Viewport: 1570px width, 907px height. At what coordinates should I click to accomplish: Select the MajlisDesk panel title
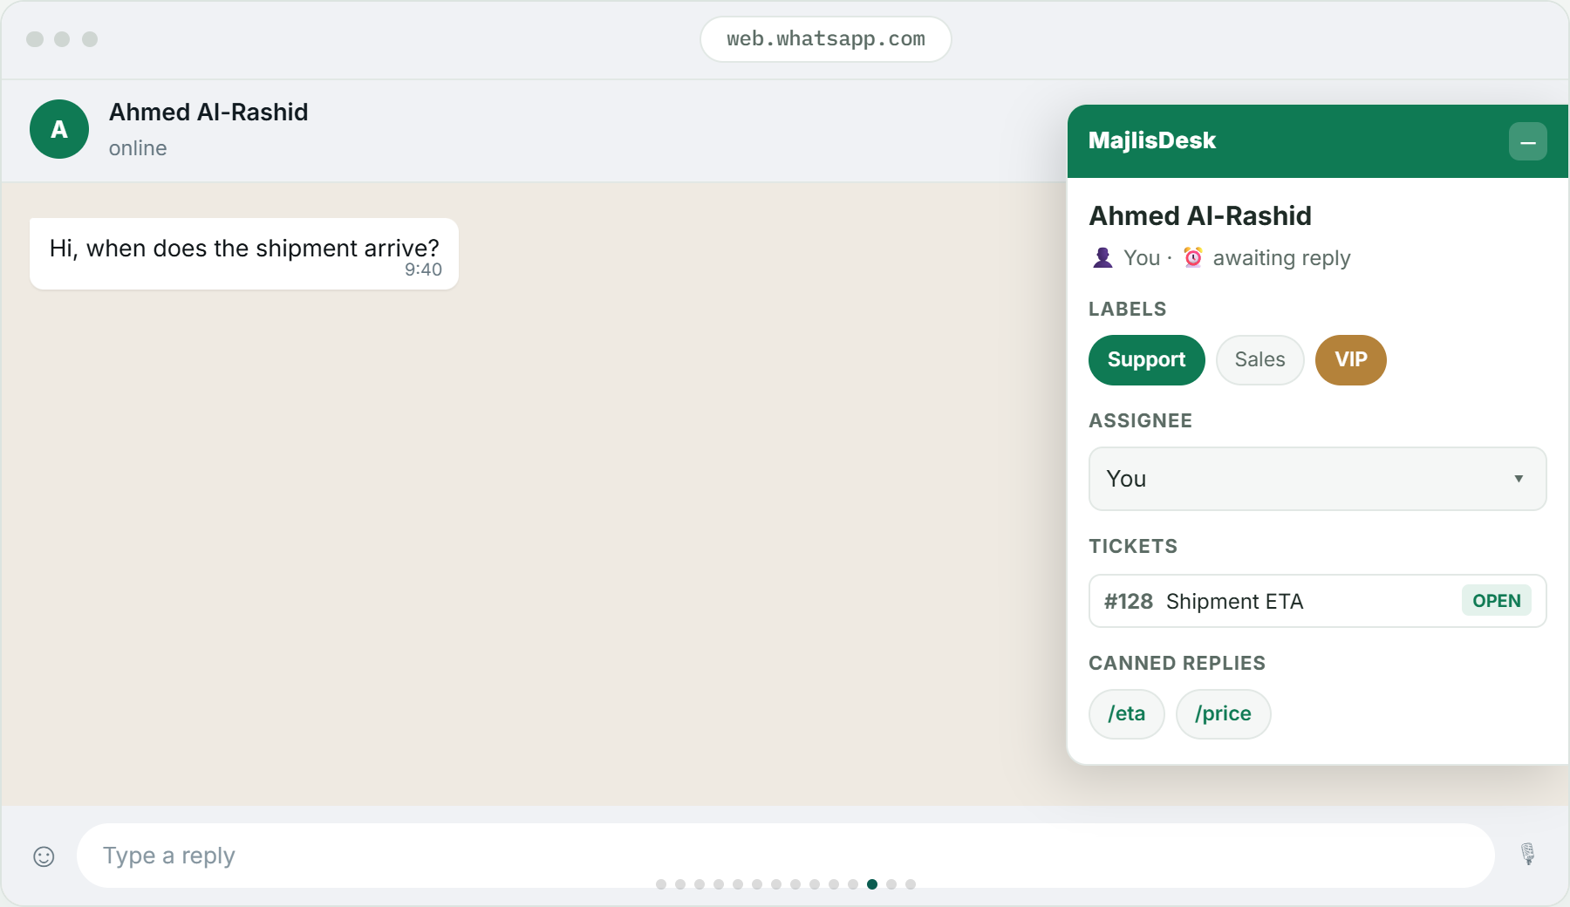pyautogui.click(x=1151, y=140)
